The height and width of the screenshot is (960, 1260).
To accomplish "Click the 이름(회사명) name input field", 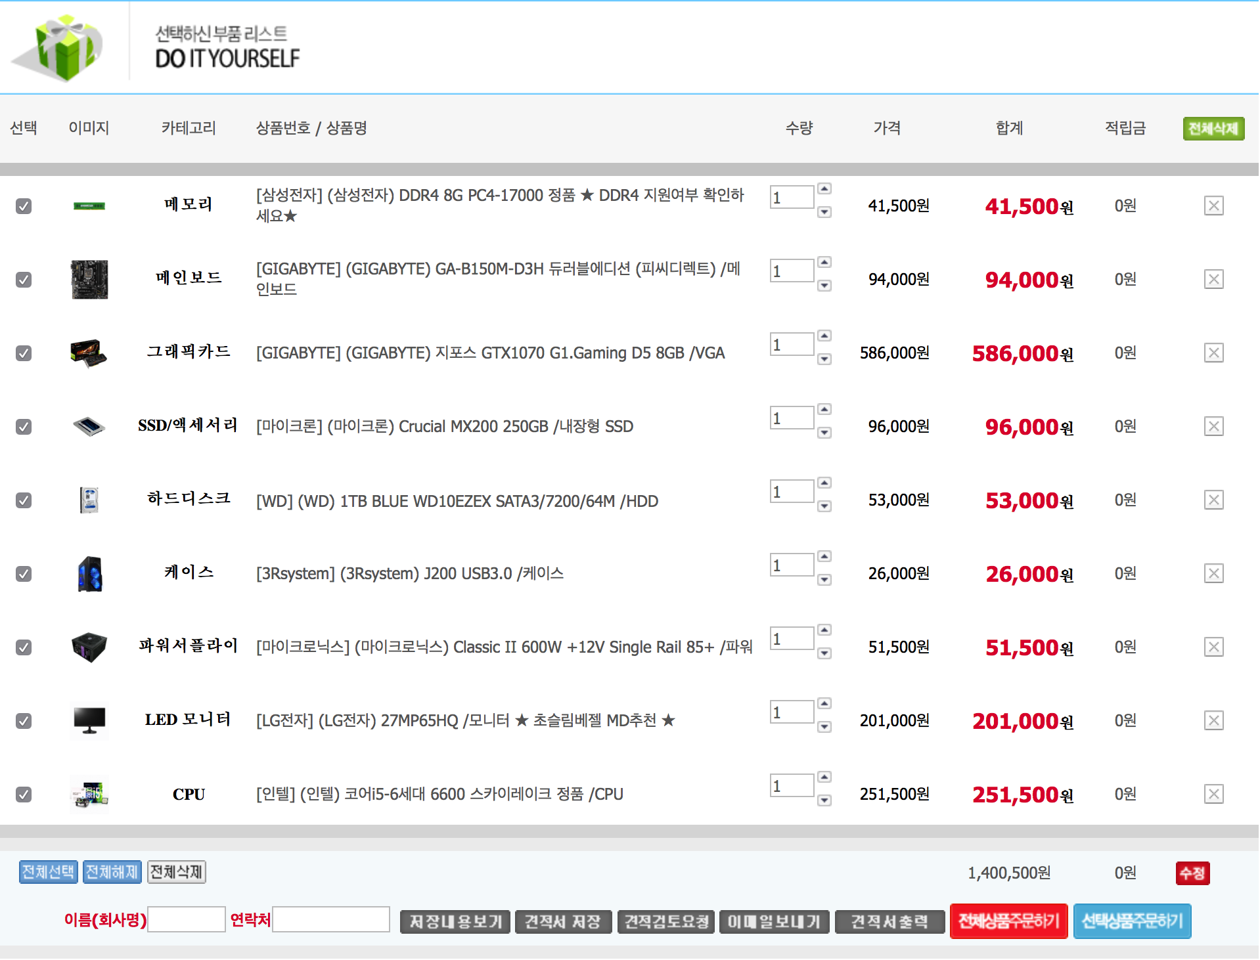I will pyautogui.click(x=187, y=919).
